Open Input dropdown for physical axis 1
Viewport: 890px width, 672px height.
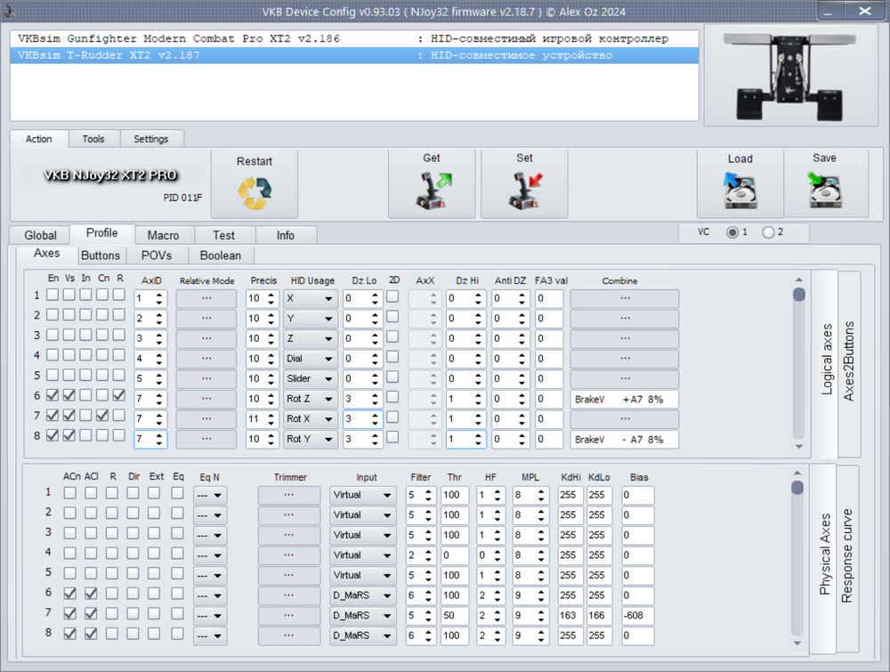click(363, 495)
